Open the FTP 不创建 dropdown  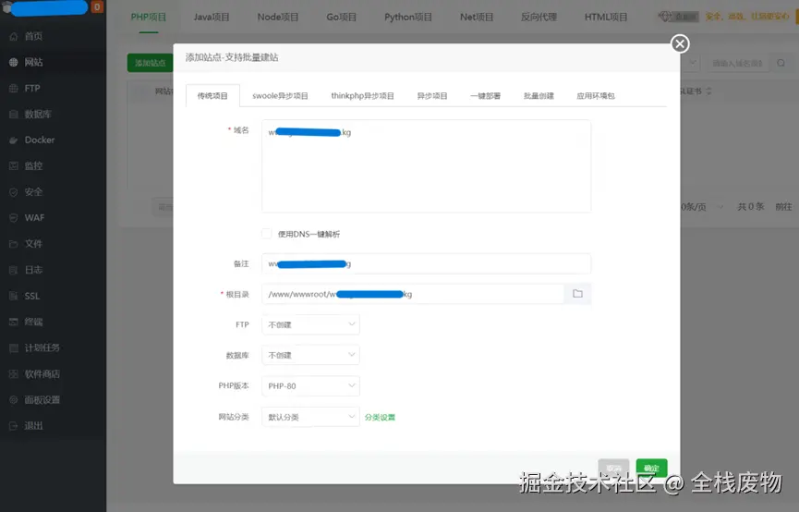point(310,324)
